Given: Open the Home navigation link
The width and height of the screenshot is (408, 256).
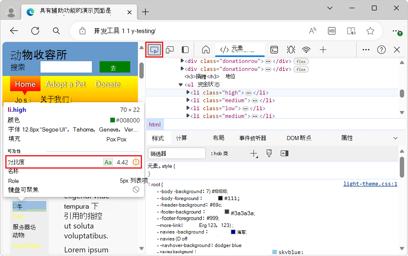Looking at the screenshot, I should point(25,84).
